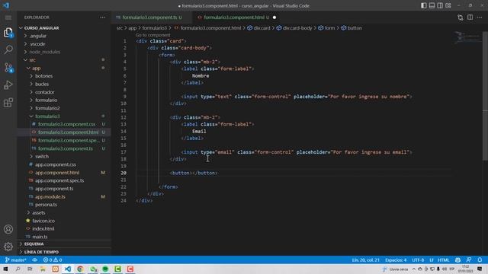The height and width of the screenshot is (274, 488).
Task: Click the feedback icon in status bar
Action: click(469, 260)
